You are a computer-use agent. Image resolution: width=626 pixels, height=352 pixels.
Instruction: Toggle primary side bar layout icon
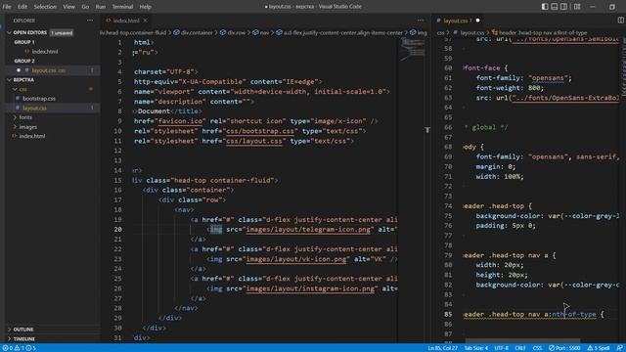click(545, 7)
